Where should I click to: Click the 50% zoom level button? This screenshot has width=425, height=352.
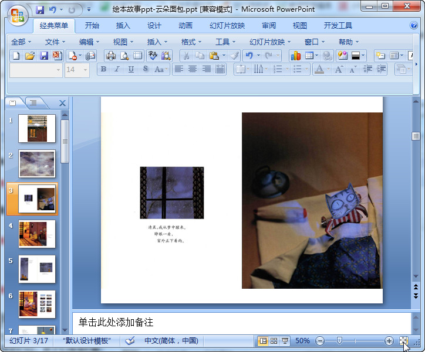click(x=302, y=341)
